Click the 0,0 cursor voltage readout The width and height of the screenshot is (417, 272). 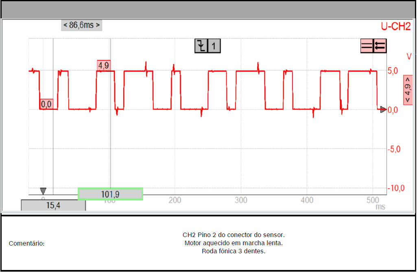[x=46, y=104]
